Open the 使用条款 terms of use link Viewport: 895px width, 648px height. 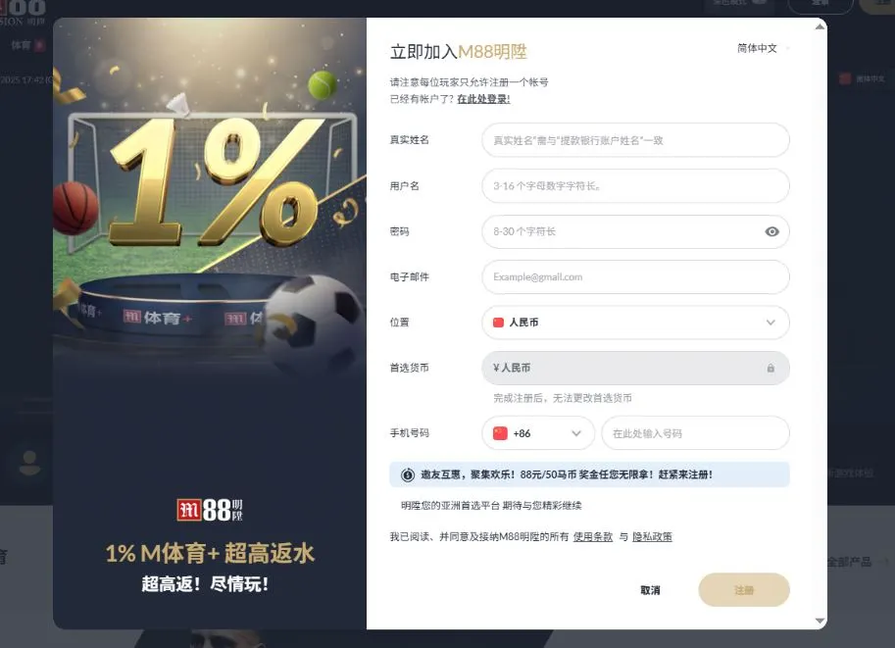click(592, 536)
